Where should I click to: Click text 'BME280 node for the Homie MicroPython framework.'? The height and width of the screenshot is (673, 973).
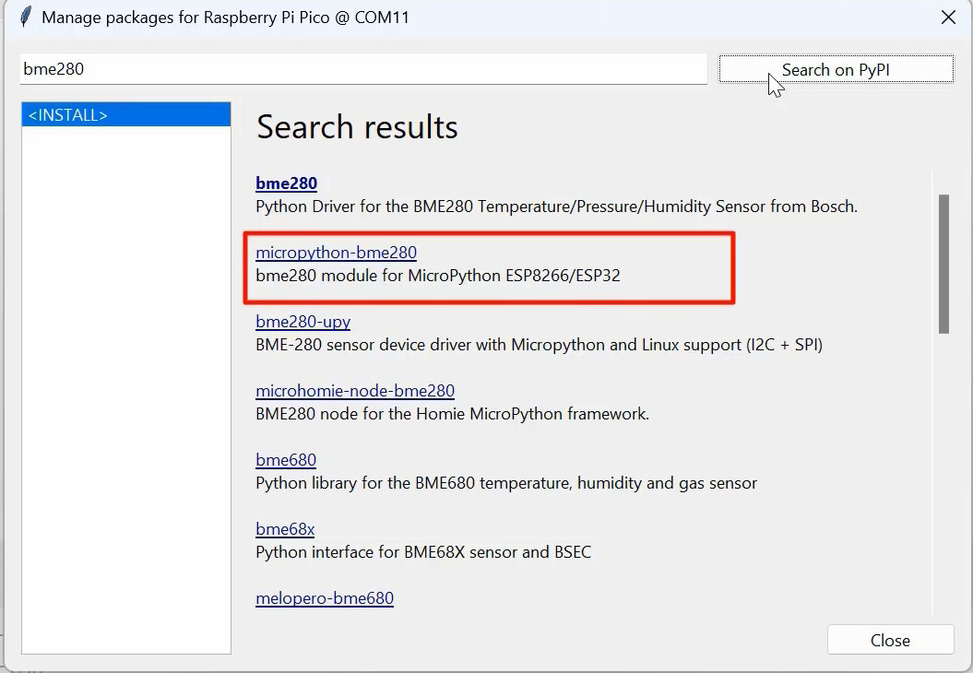[452, 414]
